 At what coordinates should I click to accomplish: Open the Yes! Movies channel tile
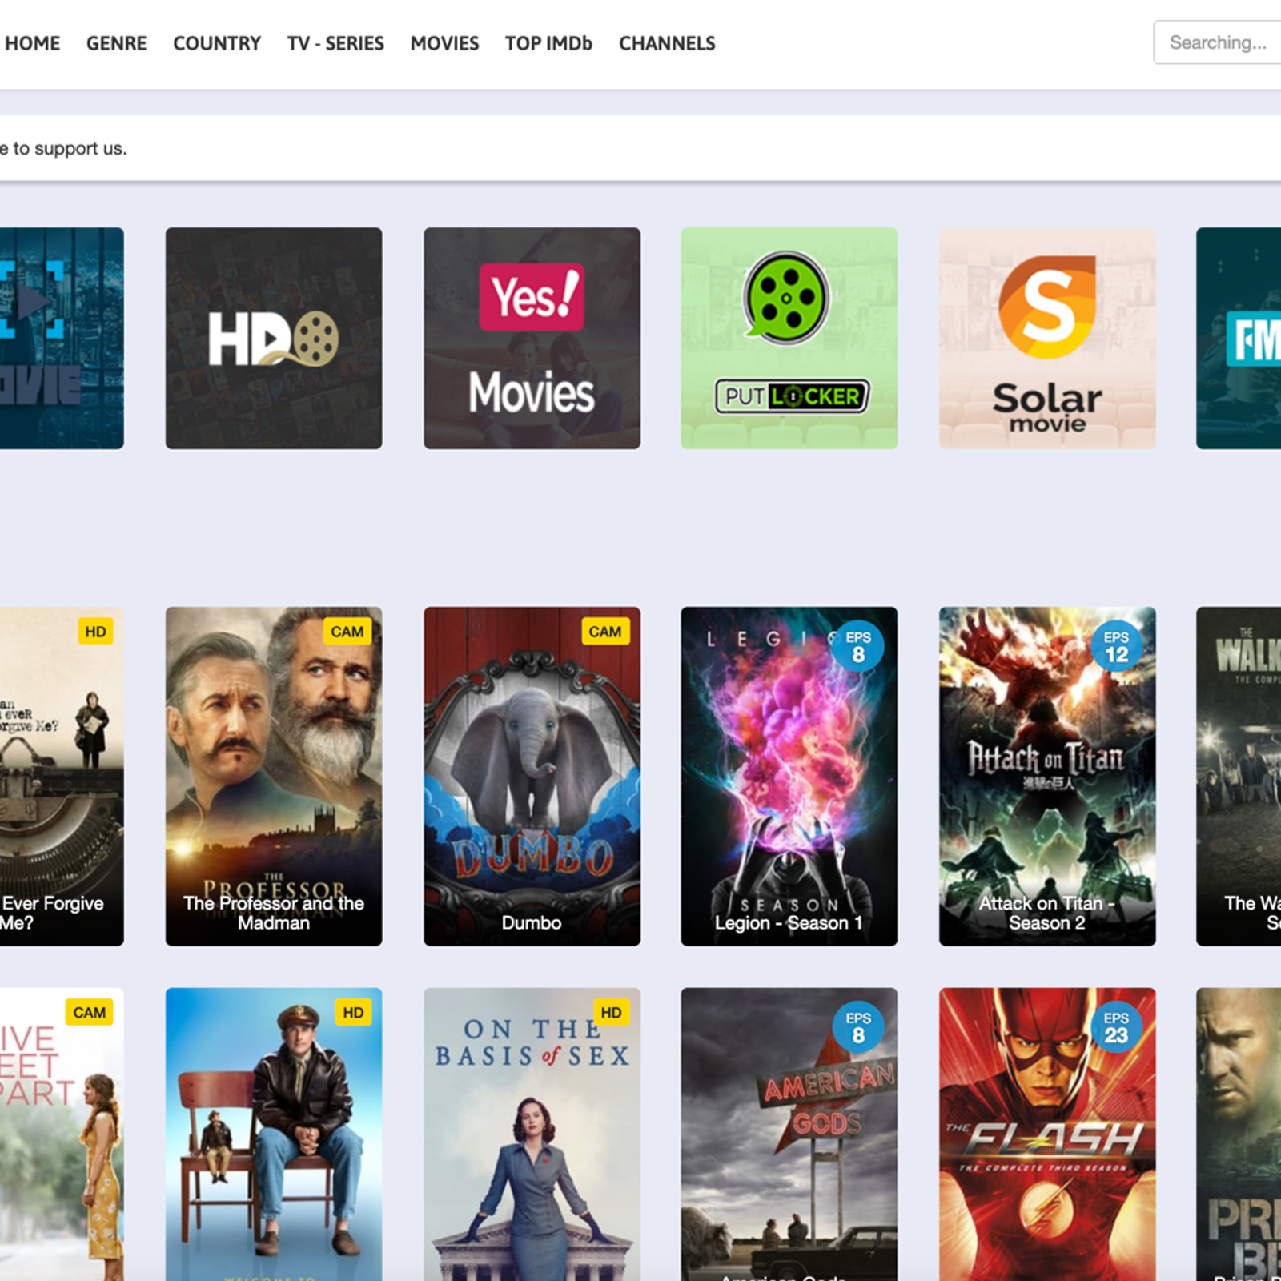pos(532,338)
